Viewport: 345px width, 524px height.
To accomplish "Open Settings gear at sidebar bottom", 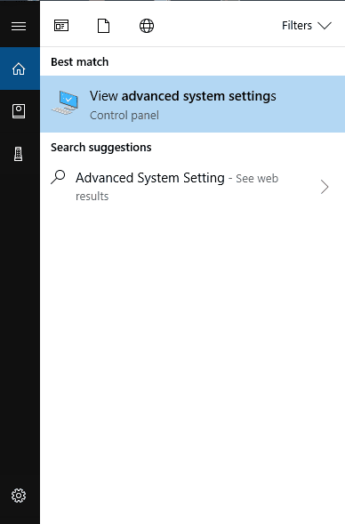I will pos(19,496).
